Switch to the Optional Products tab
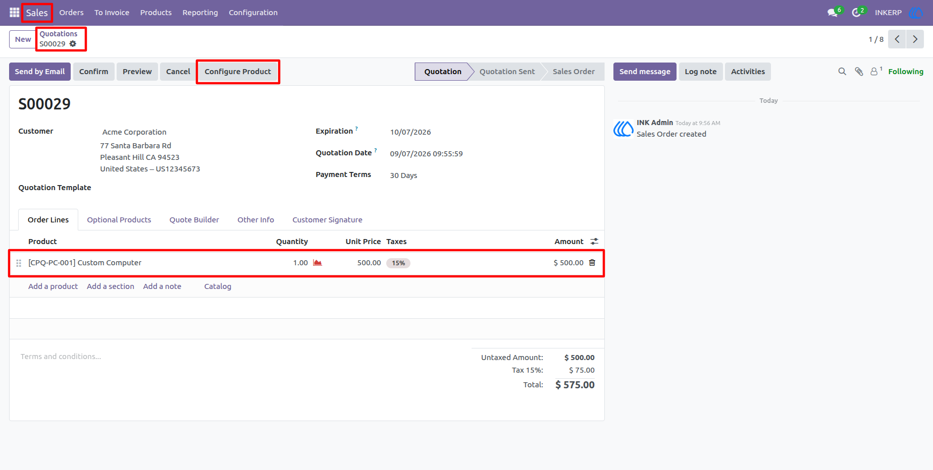Image resolution: width=933 pixels, height=470 pixels. tap(119, 220)
